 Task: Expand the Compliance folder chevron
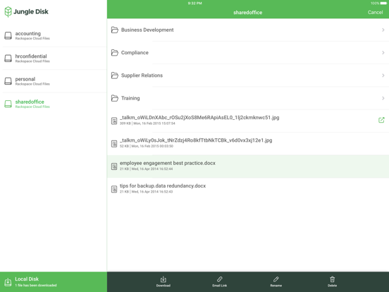(x=383, y=53)
